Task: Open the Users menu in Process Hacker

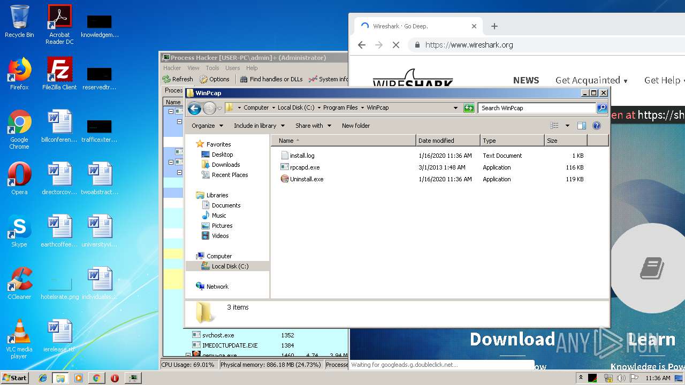Action: click(x=232, y=68)
